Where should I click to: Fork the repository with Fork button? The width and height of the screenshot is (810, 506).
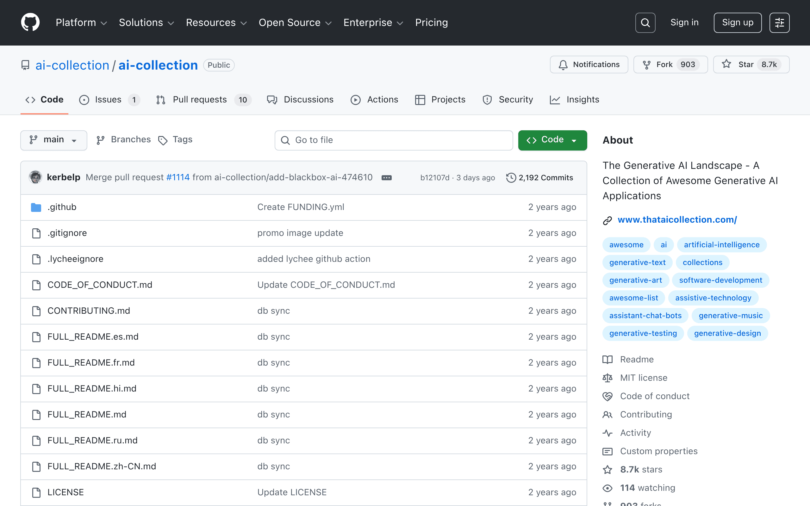coord(670,65)
